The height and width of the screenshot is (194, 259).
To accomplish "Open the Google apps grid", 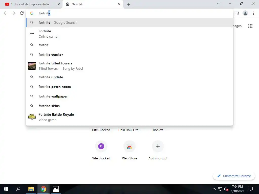I will point(250,26).
